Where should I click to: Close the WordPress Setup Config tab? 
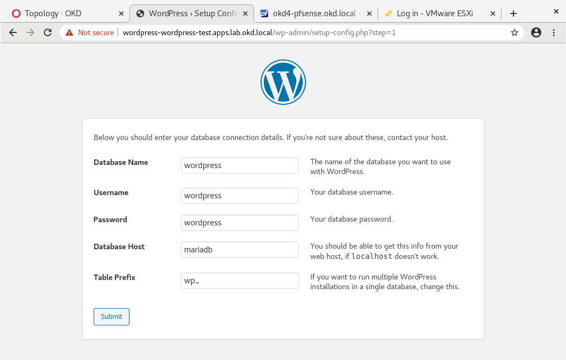[245, 14]
